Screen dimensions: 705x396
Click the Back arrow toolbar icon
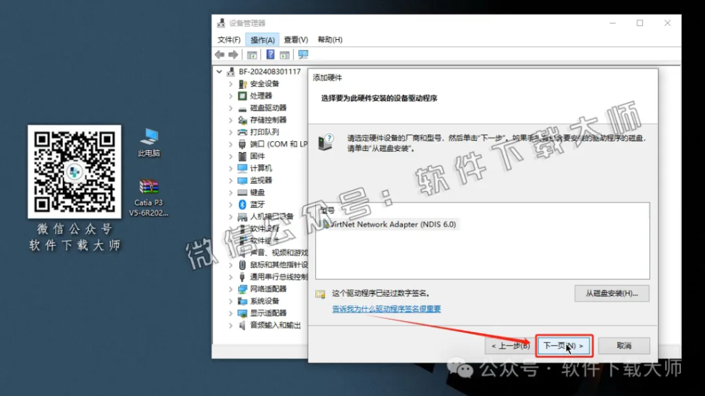point(220,55)
